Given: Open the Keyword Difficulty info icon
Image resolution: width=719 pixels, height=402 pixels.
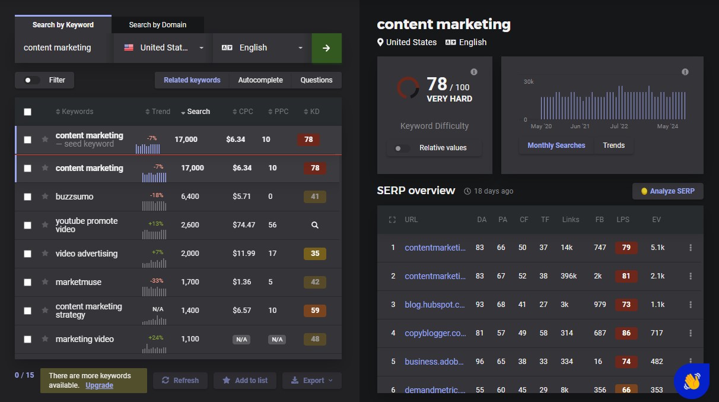Looking at the screenshot, I should coord(474,72).
